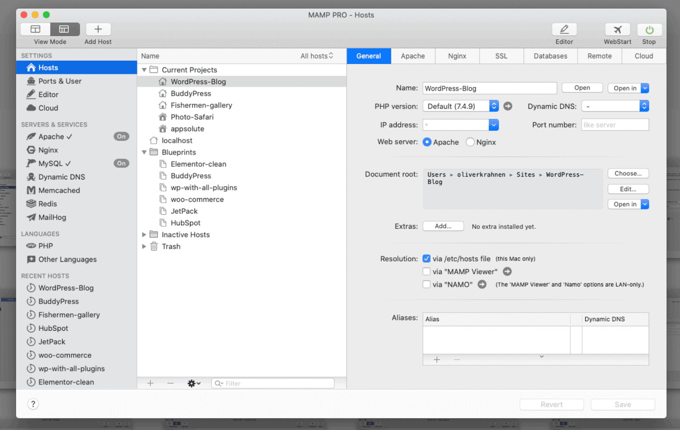This screenshot has width=680, height=430.
Task: Select Nginx as web server
Action: 471,142
